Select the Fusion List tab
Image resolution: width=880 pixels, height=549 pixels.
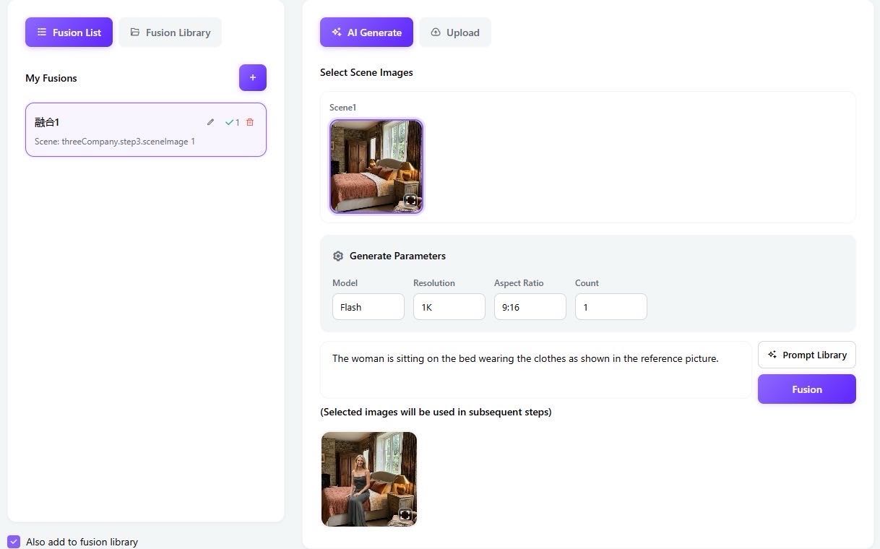tap(69, 33)
